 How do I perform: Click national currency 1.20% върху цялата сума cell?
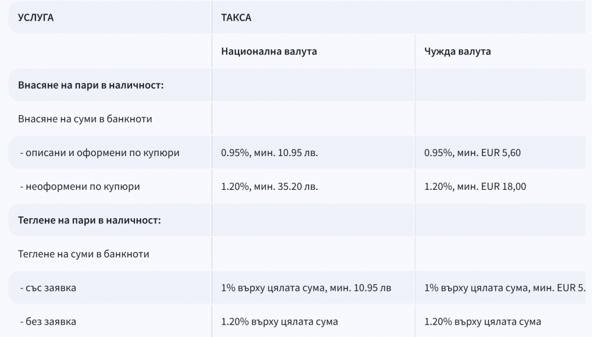(279, 322)
